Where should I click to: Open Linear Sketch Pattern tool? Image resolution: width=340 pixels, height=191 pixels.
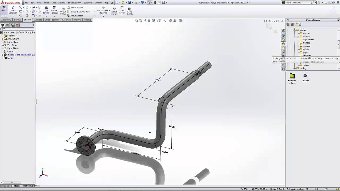pyautogui.click(x=79, y=12)
